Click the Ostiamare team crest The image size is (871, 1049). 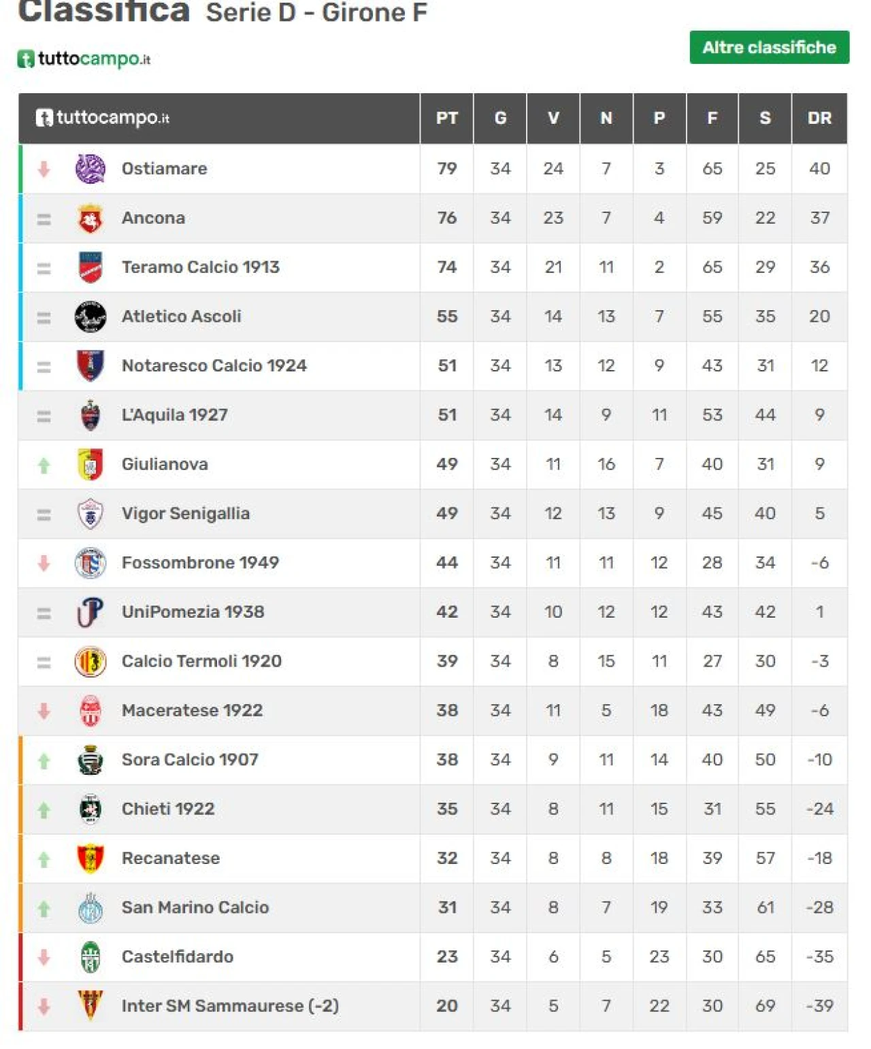pos(90,169)
